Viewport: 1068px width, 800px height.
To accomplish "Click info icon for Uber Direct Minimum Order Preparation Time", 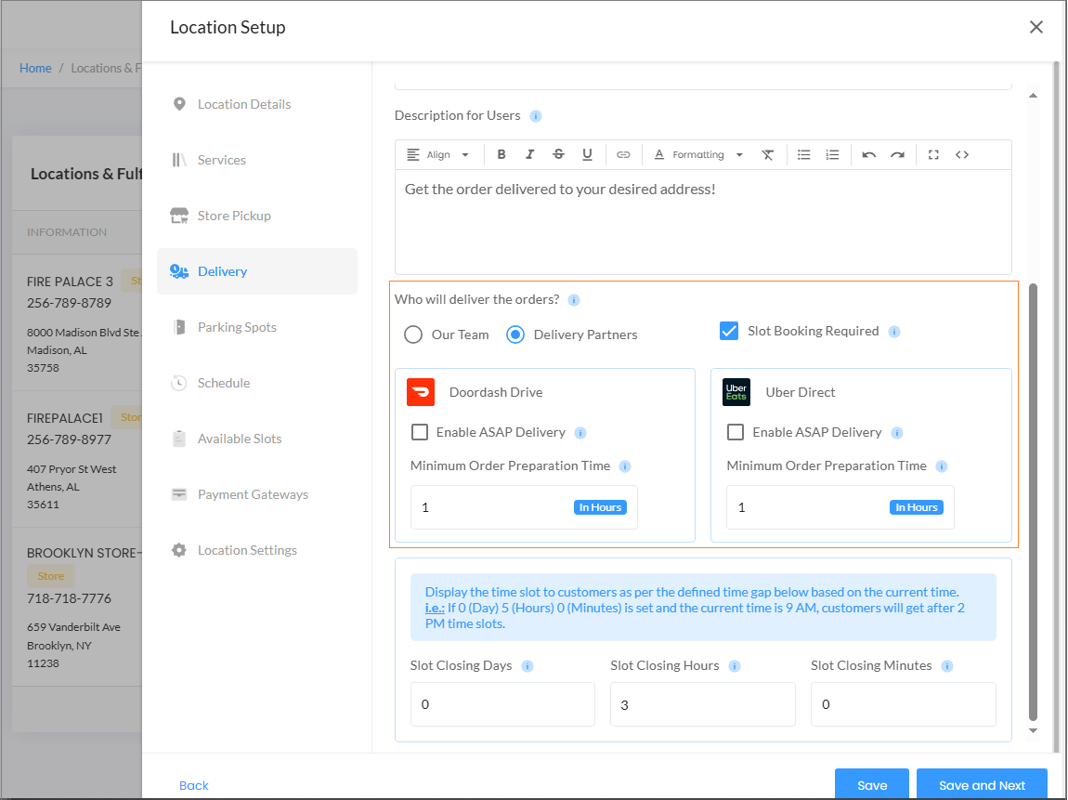I will click(x=942, y=466).
